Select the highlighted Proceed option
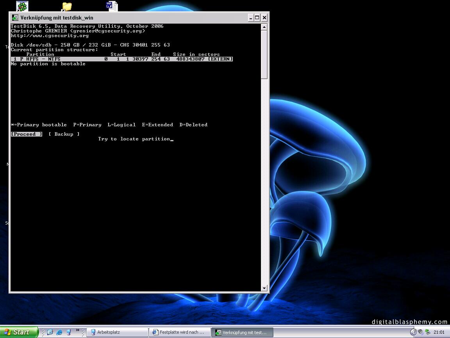The image size is (450, 338). pyautogui.click(x=27, y=134)
